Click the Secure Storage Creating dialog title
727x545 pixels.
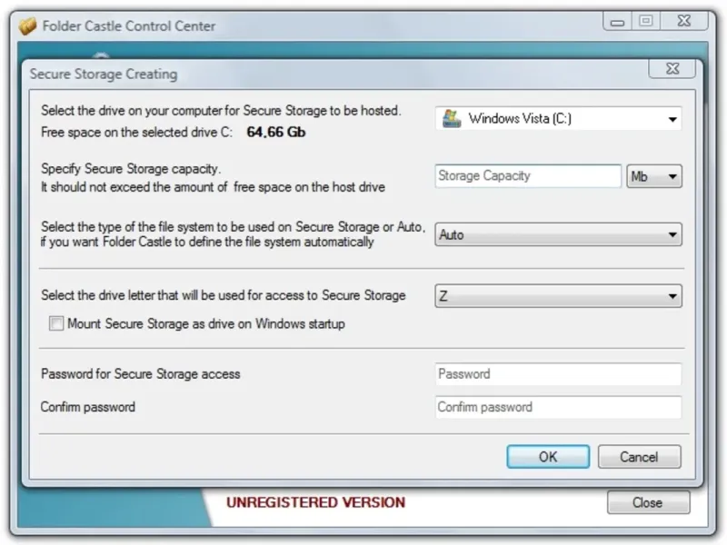pyautogui.click(x=104, y=74)
